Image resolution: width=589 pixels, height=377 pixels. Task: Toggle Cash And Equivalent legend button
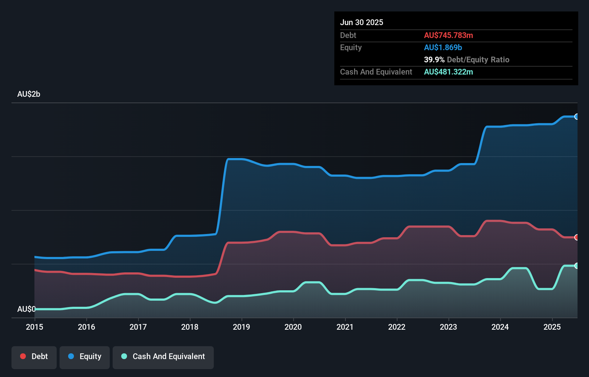tap(163, 357)
